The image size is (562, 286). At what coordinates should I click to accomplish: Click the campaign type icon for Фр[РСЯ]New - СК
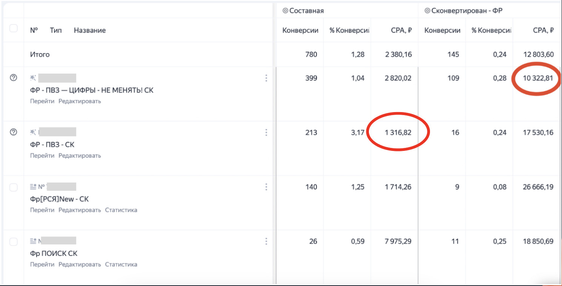click(33, 186)
